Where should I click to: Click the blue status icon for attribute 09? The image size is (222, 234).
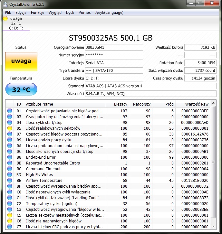point(10,140)
